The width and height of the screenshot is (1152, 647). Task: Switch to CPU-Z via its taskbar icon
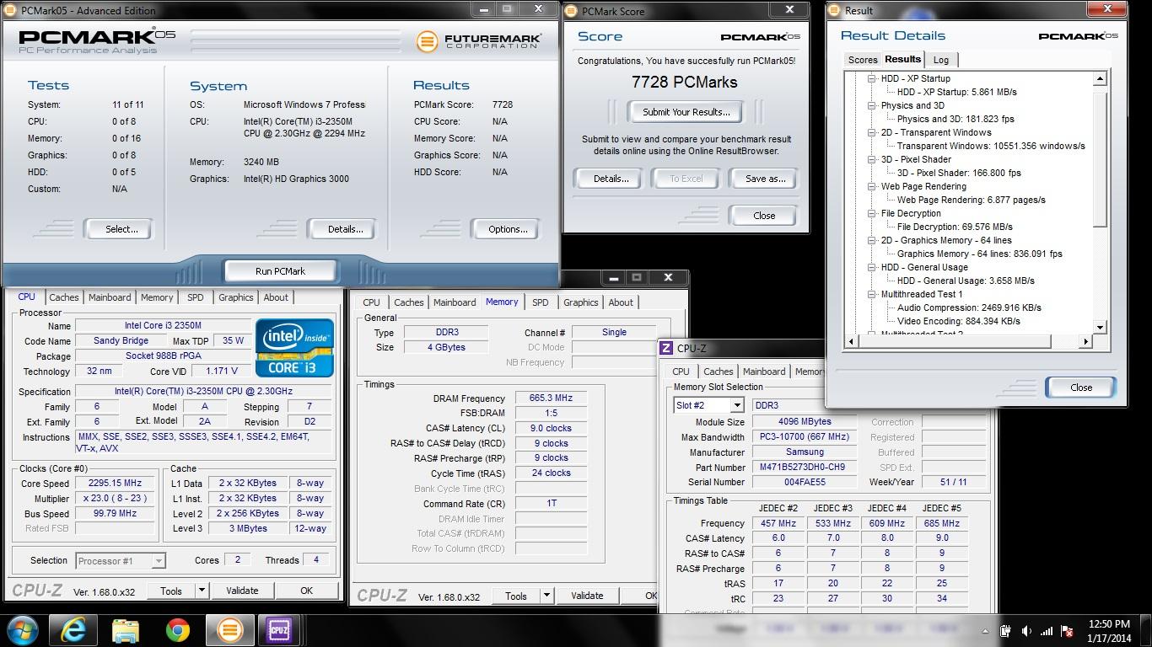pos(279,630)
